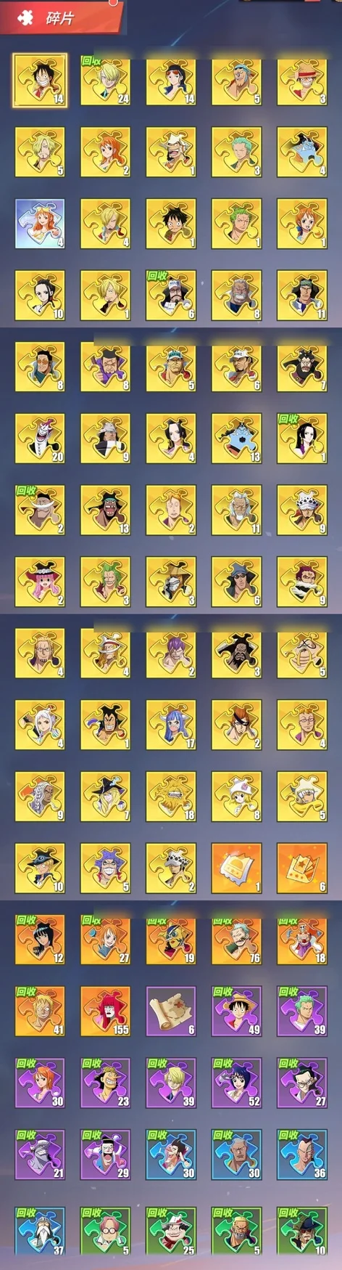Tap the gold fragment with count 20
Screen dimensions: 342x1270
[x=41, y=439]
